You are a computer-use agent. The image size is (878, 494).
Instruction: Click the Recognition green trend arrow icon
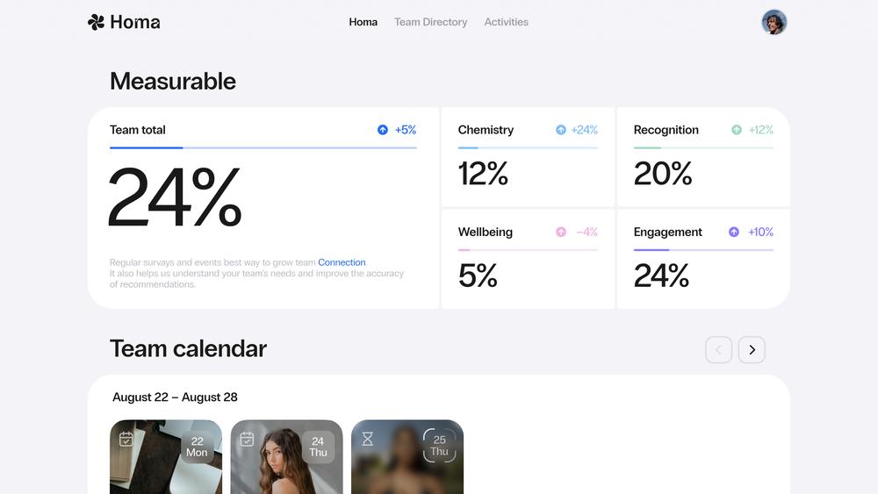737,130
